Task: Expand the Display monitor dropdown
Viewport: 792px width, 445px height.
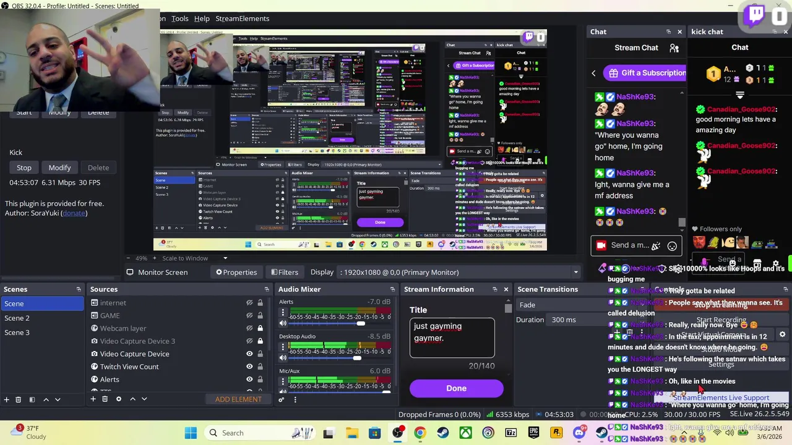Action: tap(575, 272)
